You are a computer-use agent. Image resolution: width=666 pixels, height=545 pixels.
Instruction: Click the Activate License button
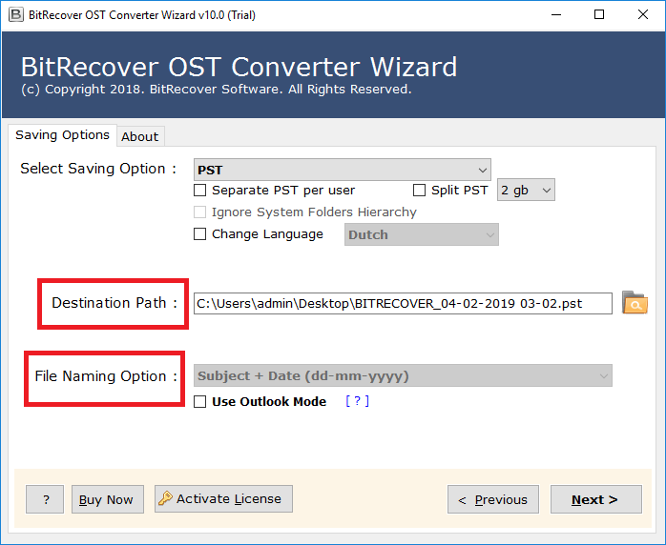pos(223,498)
